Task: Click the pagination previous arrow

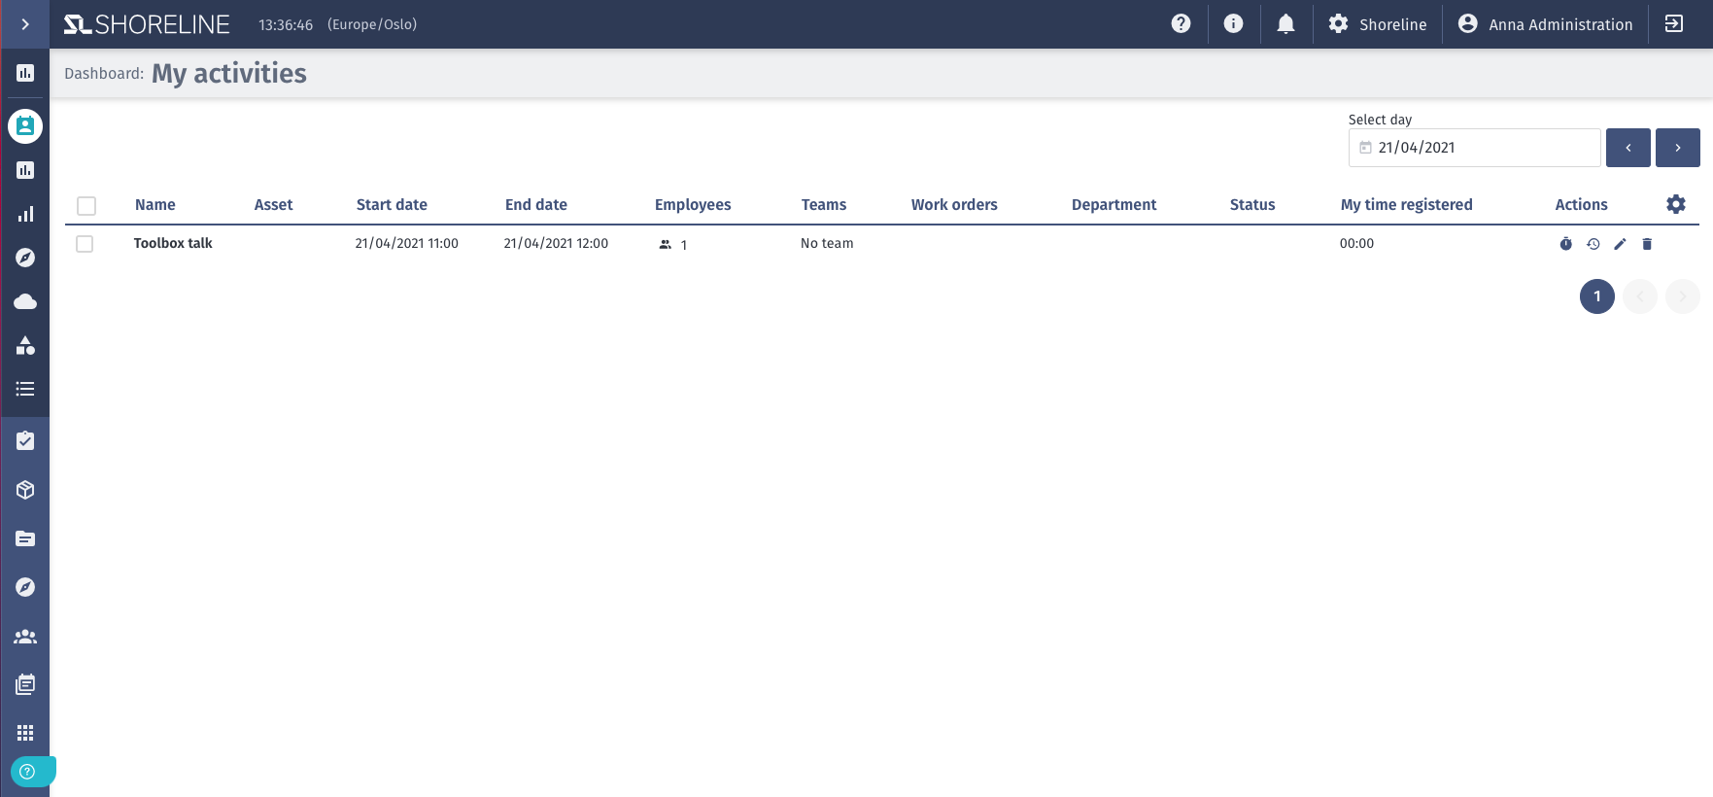Action: [1640, 296]
